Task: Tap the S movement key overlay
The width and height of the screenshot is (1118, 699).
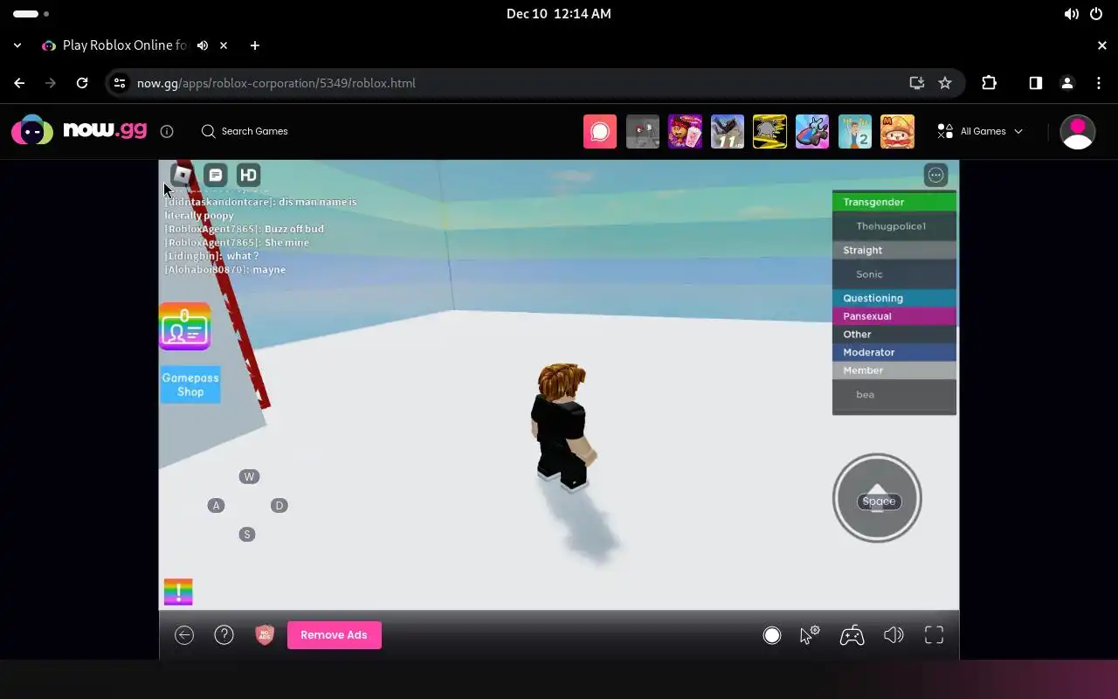Action: (247, 534)
